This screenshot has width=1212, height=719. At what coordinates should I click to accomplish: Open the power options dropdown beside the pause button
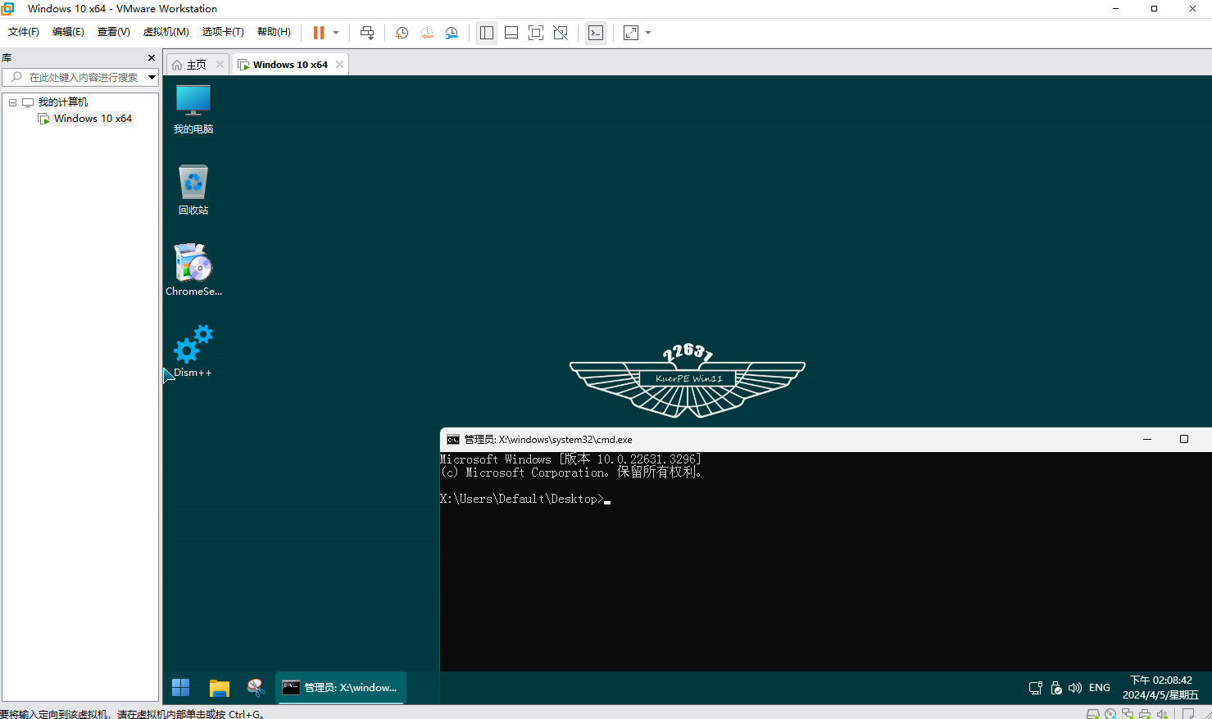336,33
